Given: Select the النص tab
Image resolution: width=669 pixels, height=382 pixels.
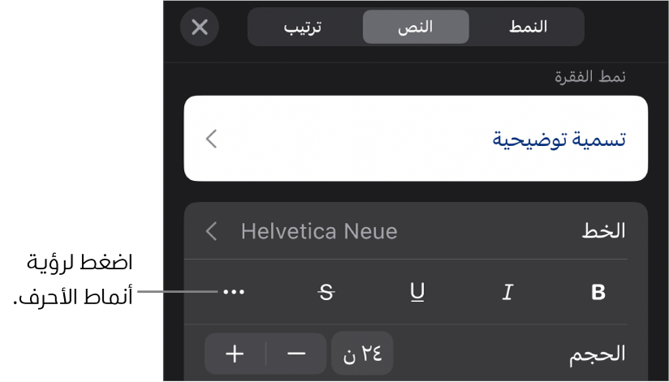Looking at the screenshot, I should coord(415,27).
